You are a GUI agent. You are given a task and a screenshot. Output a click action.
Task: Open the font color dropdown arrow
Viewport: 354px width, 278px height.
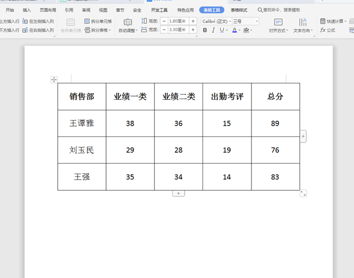239,30
